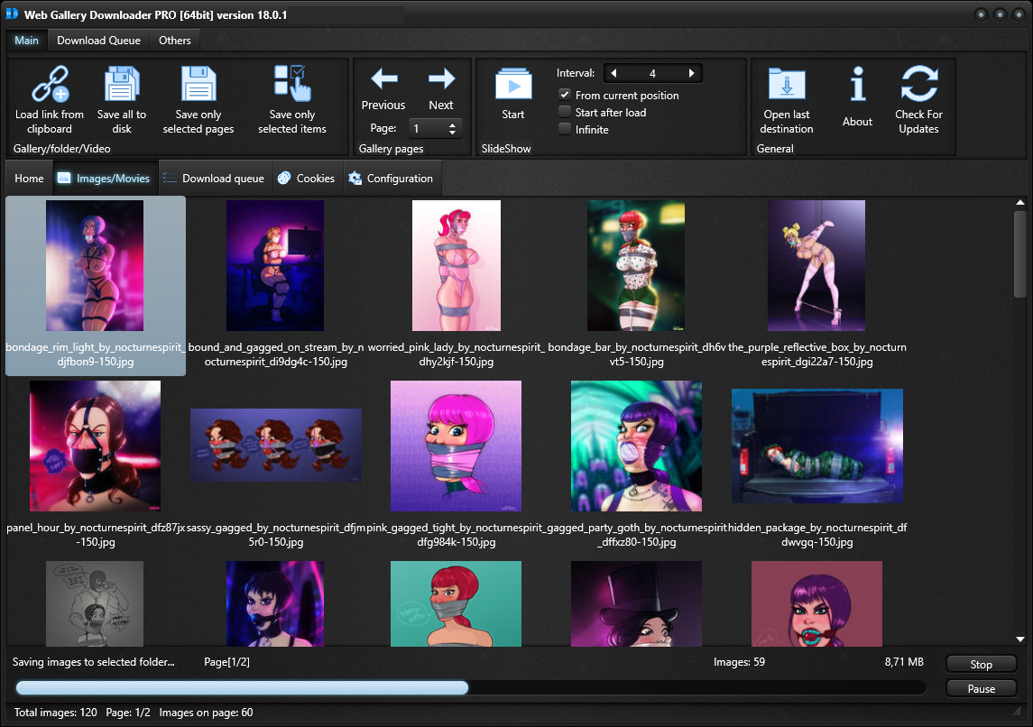
Task: Click the app logo in title bar
Action: point(12,14)
